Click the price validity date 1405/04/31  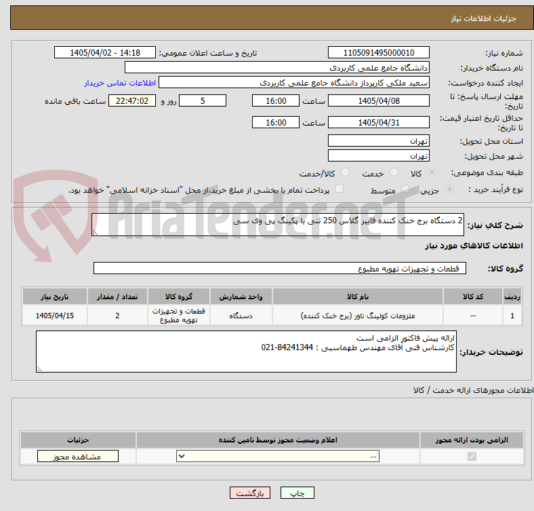pos(378,122)
